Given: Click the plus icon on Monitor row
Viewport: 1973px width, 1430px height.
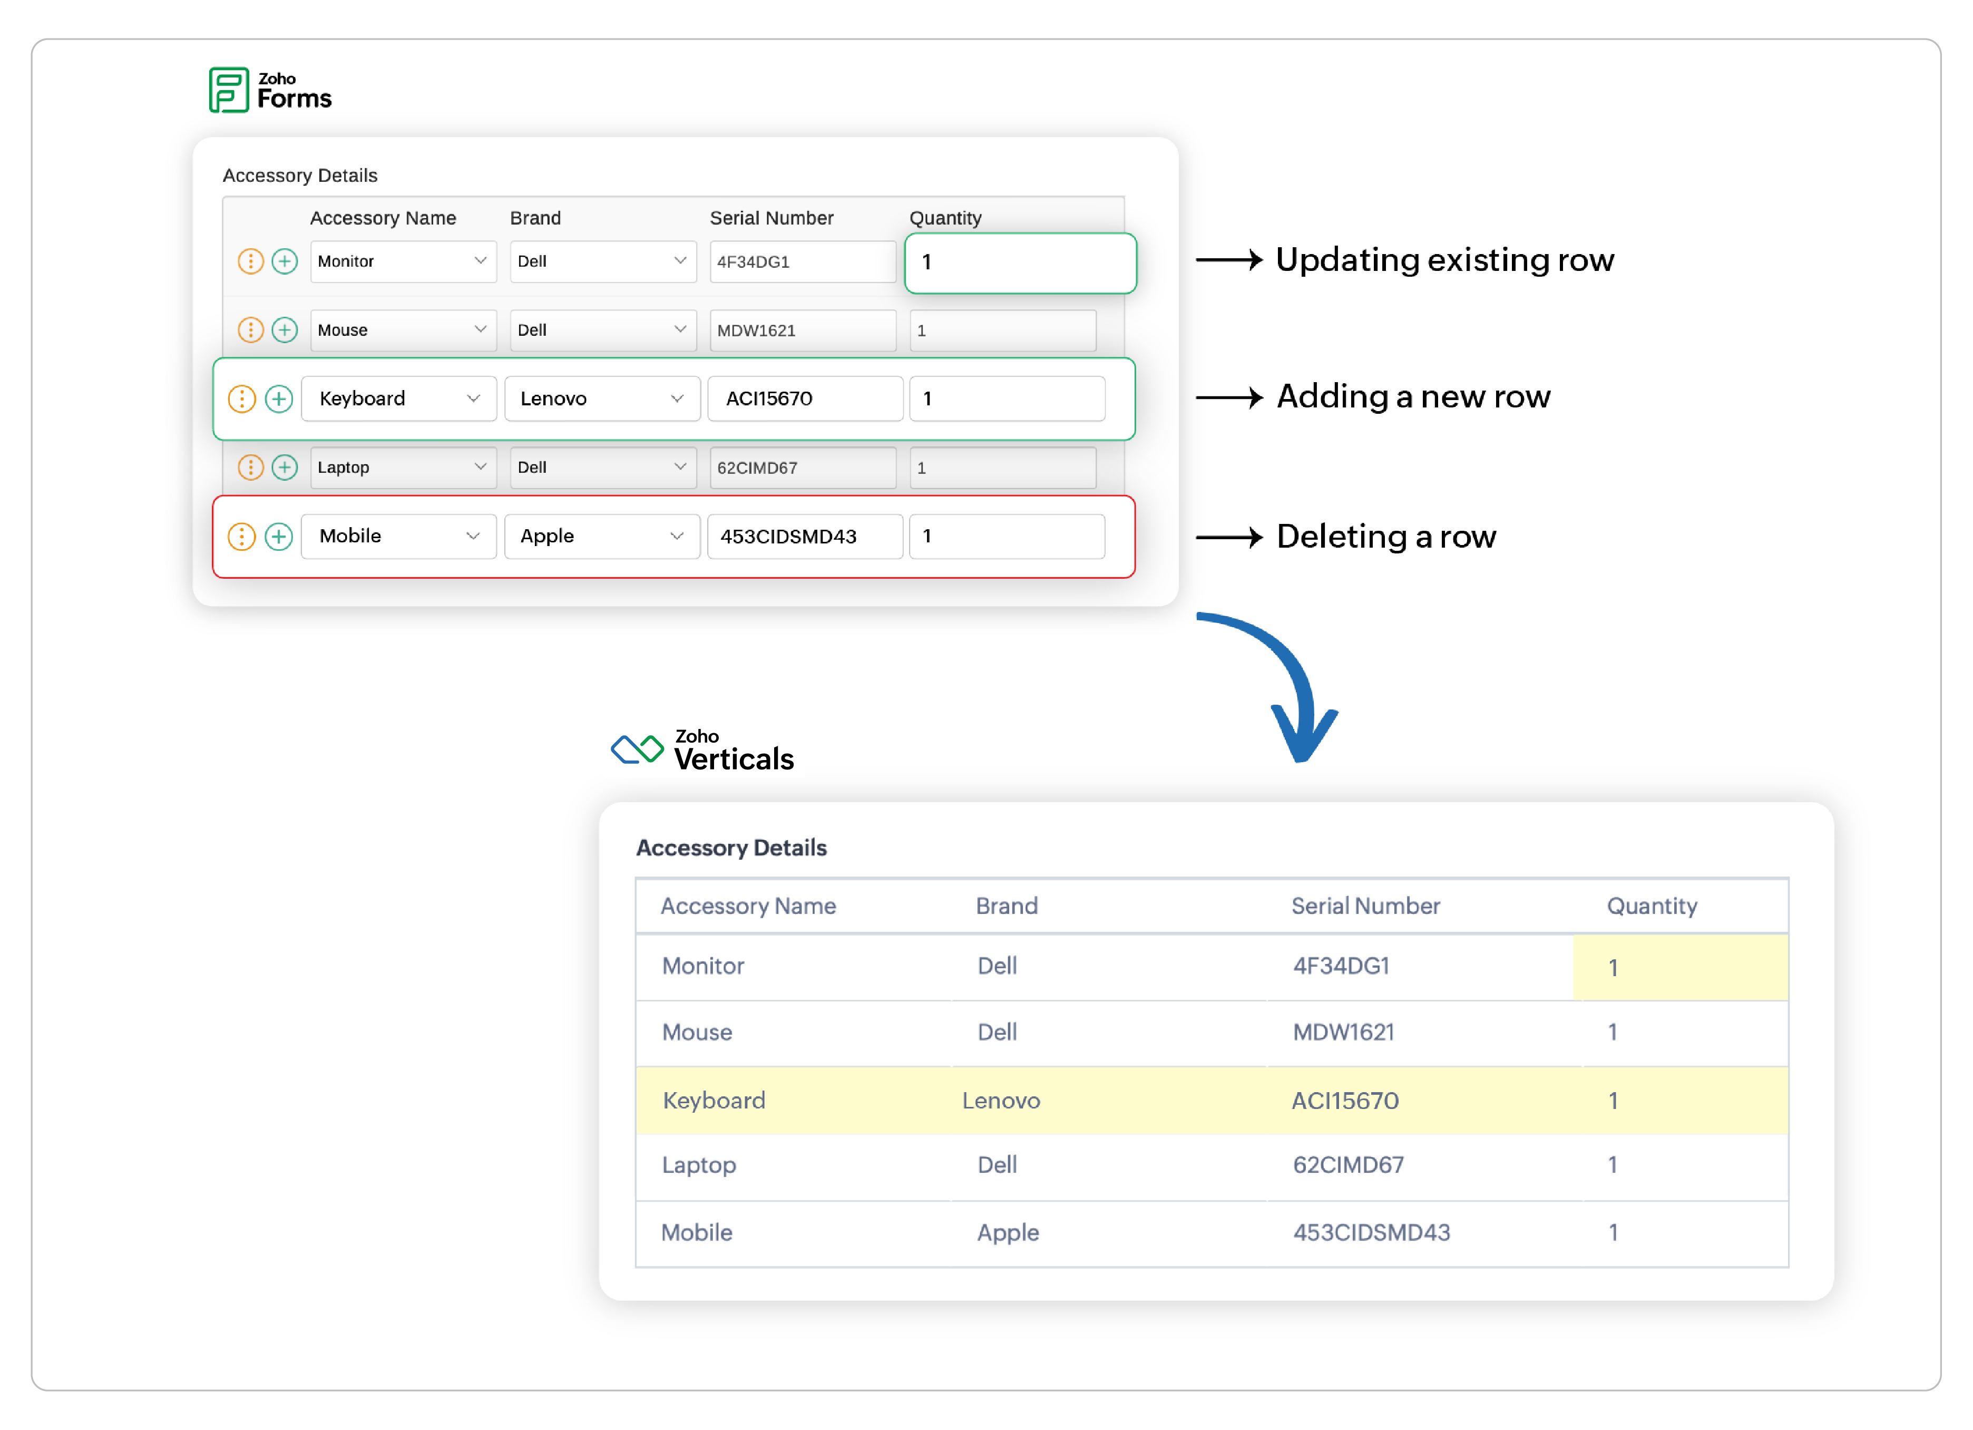Looking at the screenshot, I should 285,262.
